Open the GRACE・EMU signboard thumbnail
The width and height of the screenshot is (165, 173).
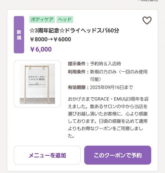tap(37, 84)
